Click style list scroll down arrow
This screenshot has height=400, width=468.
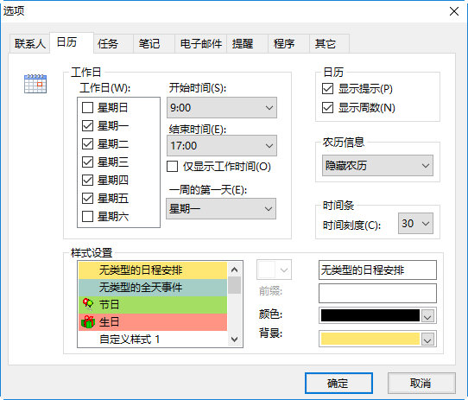click(x=235, y=340)
